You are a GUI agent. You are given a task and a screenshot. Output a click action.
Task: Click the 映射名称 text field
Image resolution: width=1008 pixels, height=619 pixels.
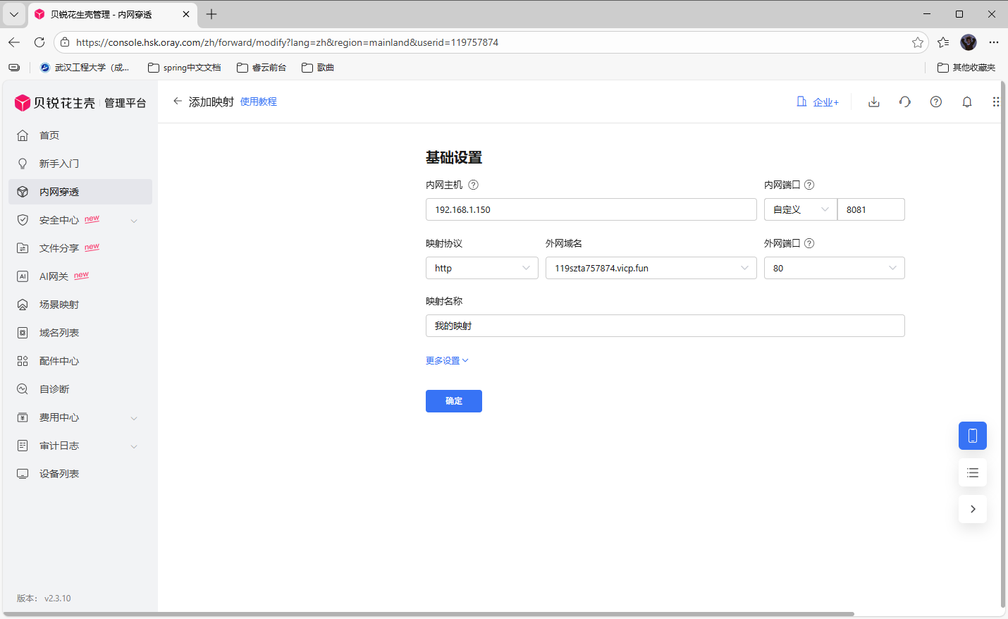pos(664,326)
